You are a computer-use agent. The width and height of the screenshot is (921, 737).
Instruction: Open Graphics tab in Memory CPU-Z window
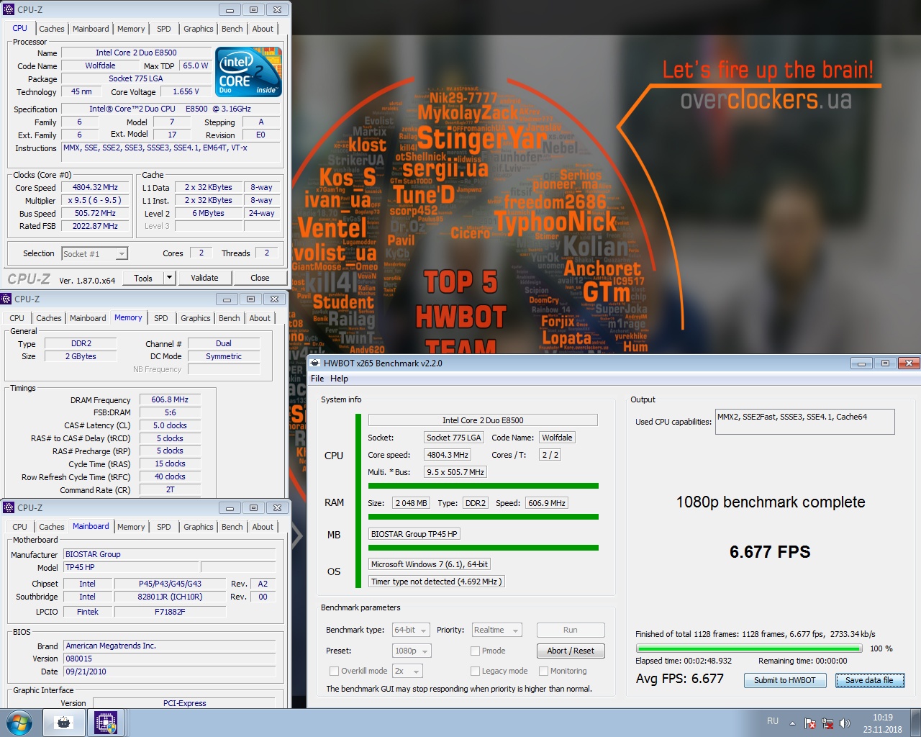click(x=196, y=318)
